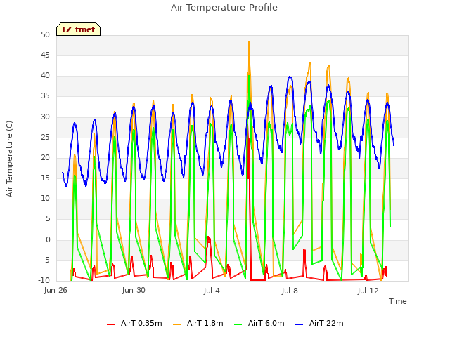Click the red AirT 0.35m legend marker

click(111, 324)
